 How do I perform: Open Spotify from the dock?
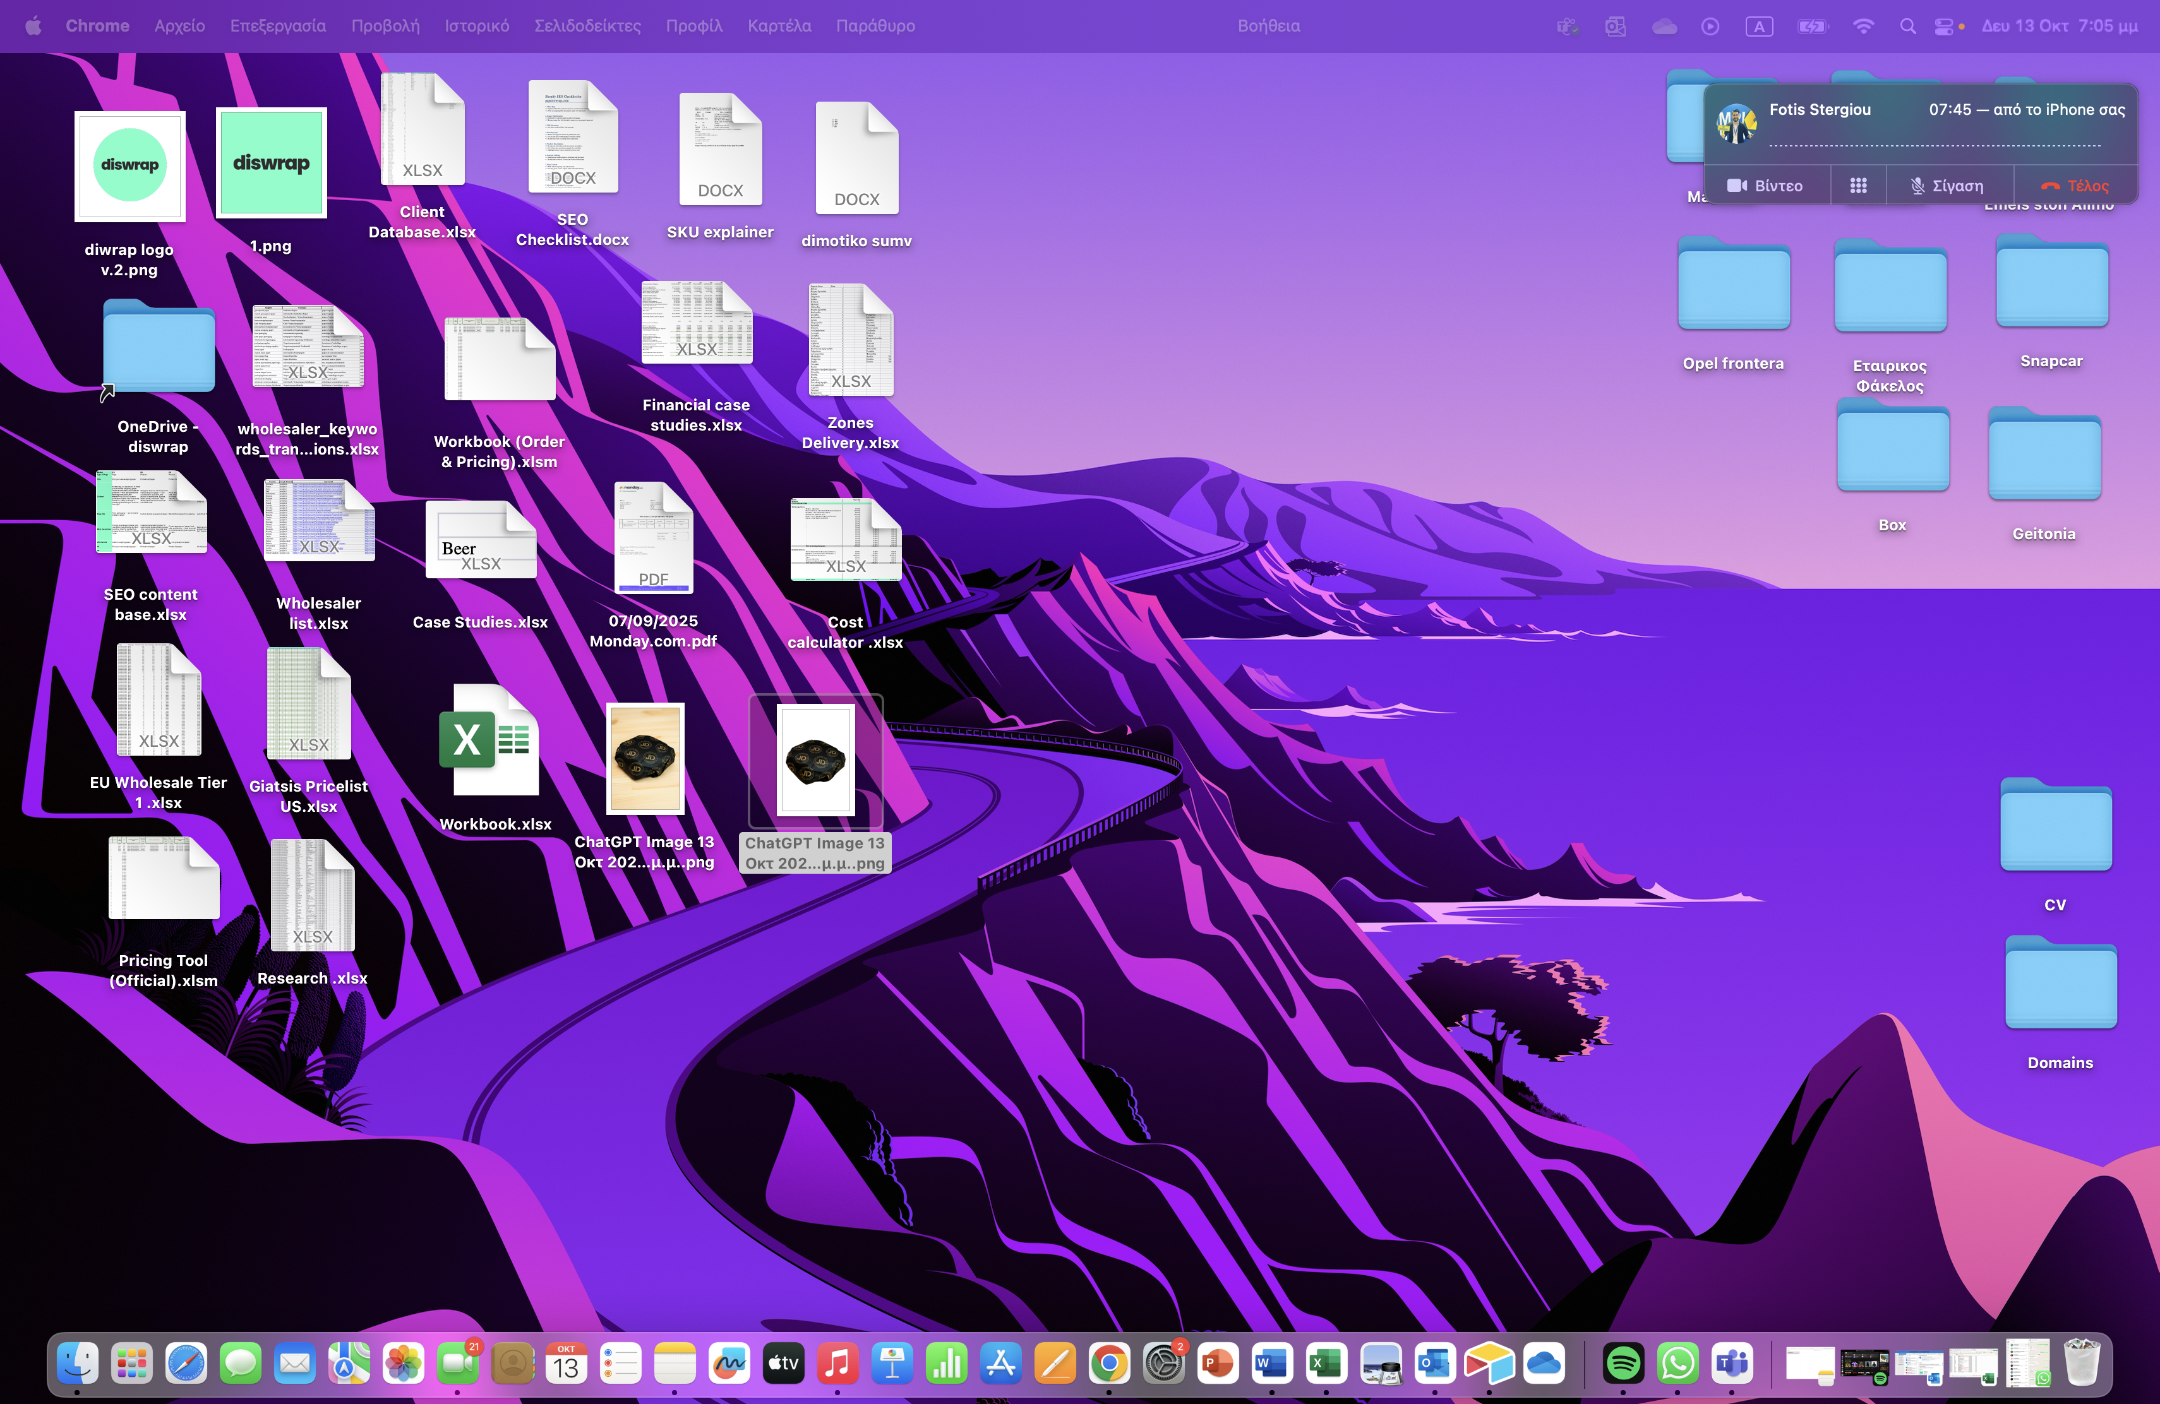(1623, 1363)
